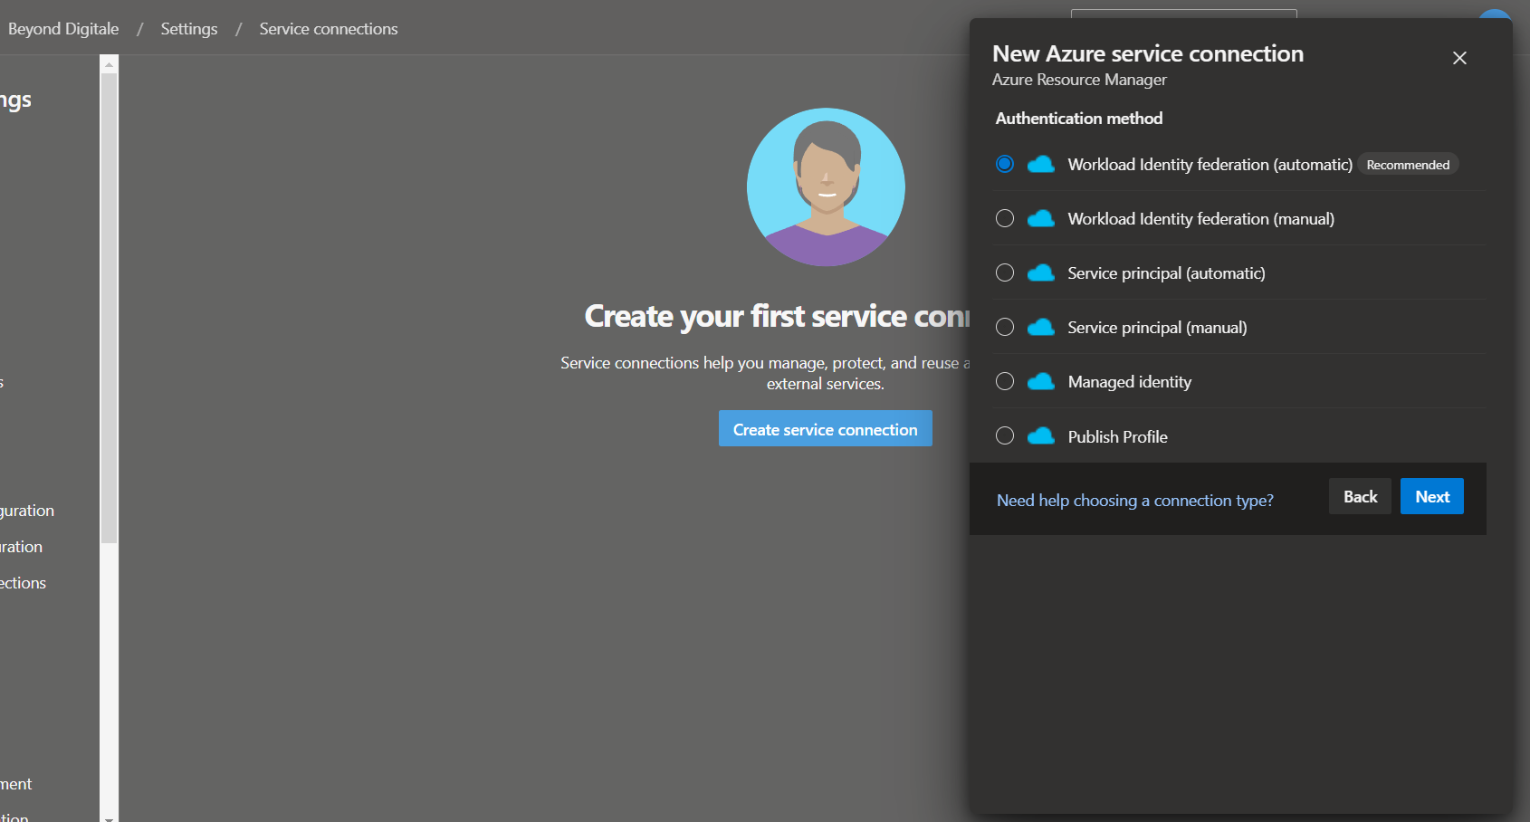This screenshot has height=822, width=1530.
Task: Click the Authentication method heading
Action: [1079, 119]
